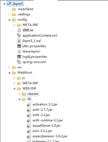
Task: Collapse the WebRoot folder arrow
Action: [x=9, y=73]
